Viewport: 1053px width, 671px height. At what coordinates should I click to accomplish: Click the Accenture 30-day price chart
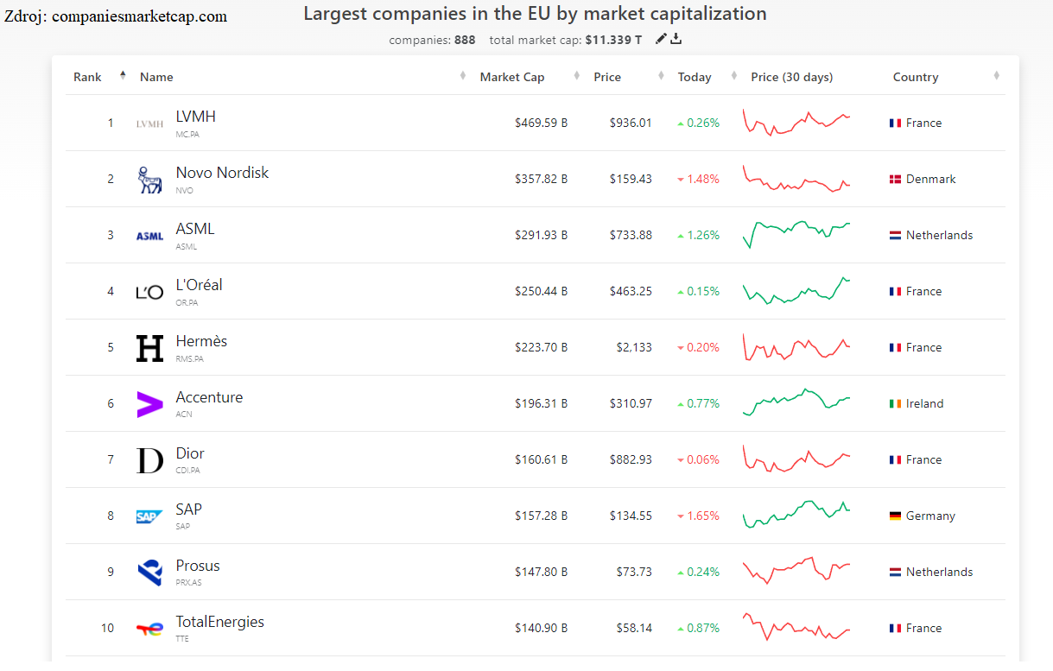pos(796,402)
